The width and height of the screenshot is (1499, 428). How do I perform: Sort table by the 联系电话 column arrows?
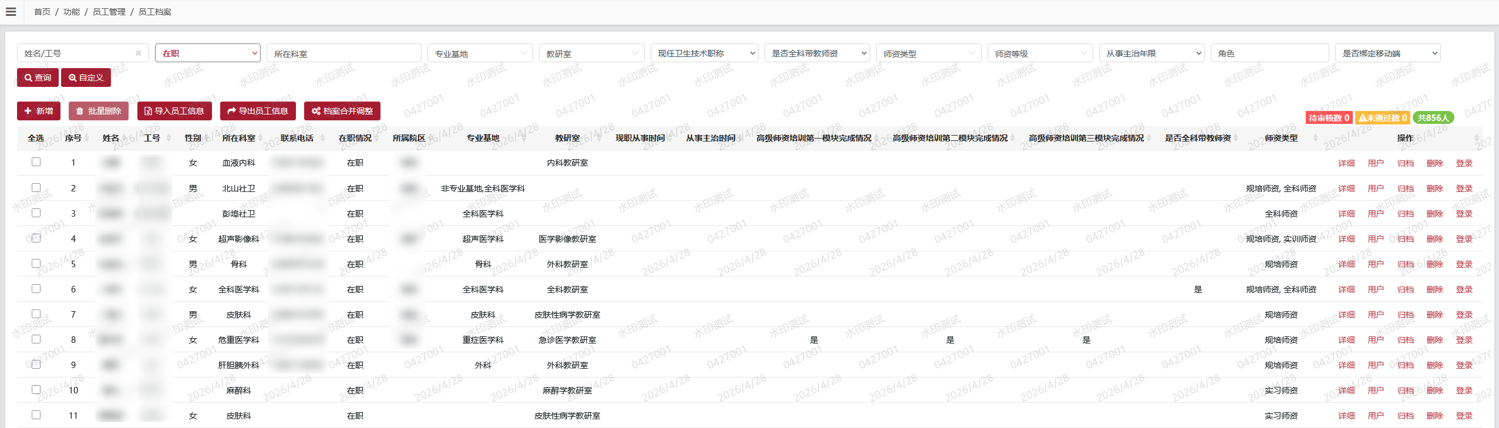(x=322, y=139)
